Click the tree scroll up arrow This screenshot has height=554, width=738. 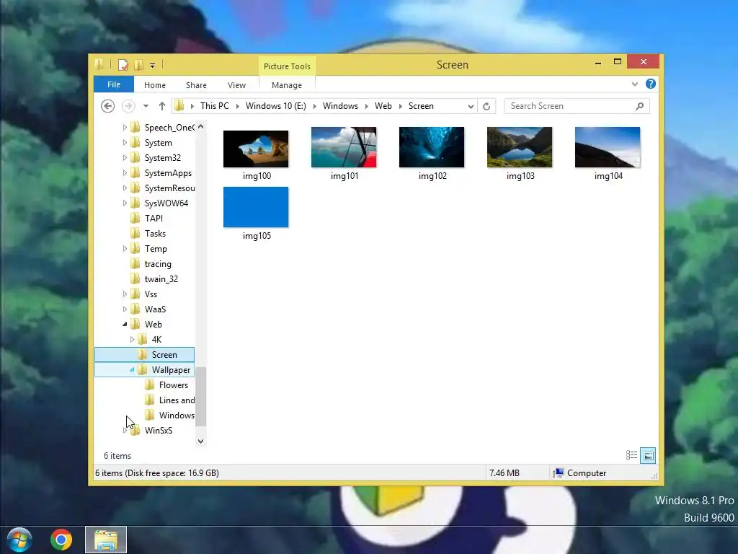[201, 127]
